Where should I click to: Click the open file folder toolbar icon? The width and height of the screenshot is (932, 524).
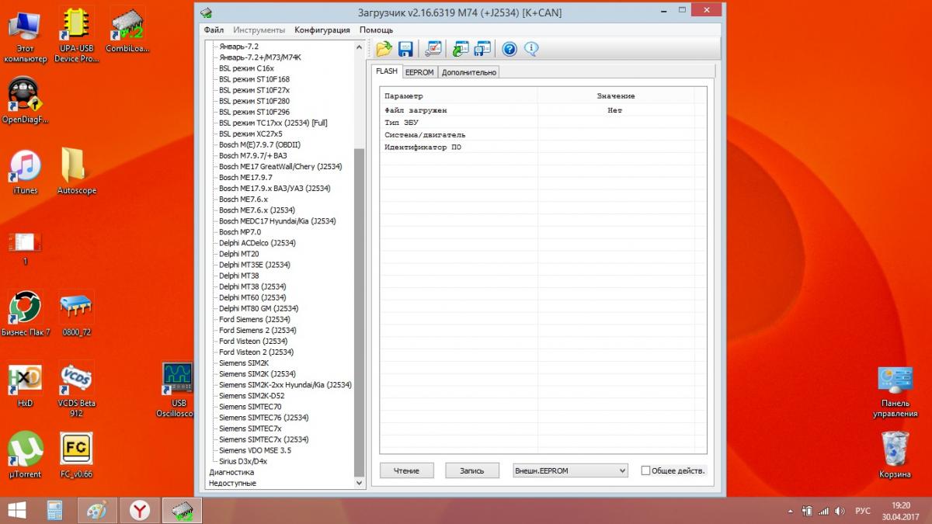(384, 49)
